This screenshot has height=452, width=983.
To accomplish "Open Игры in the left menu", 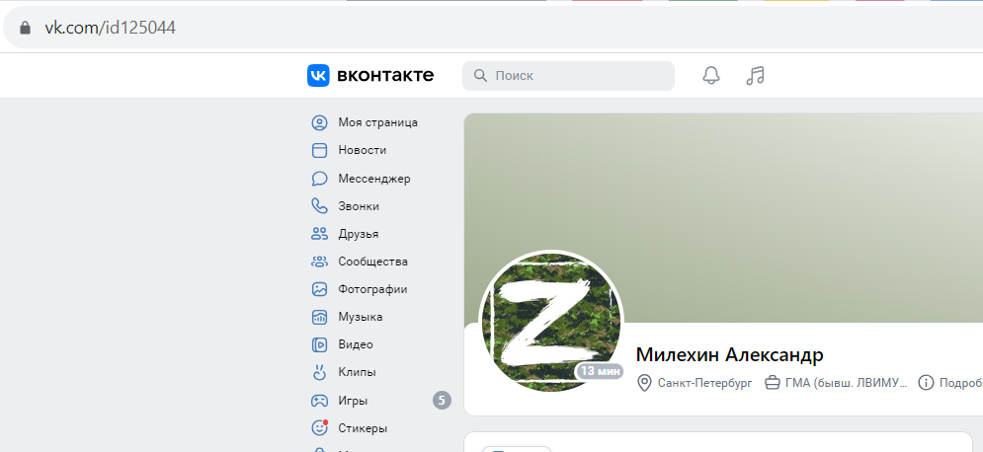I will [353, 401].
